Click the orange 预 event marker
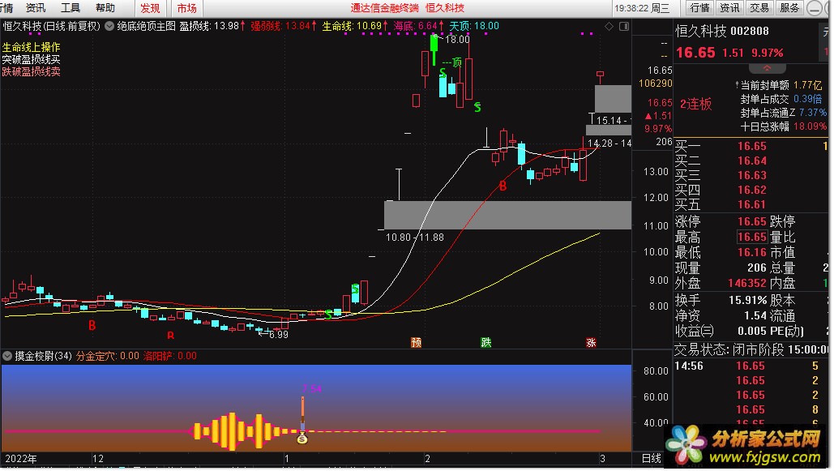The height and width of the screenshot is (471, 834). tap(417, 342)
